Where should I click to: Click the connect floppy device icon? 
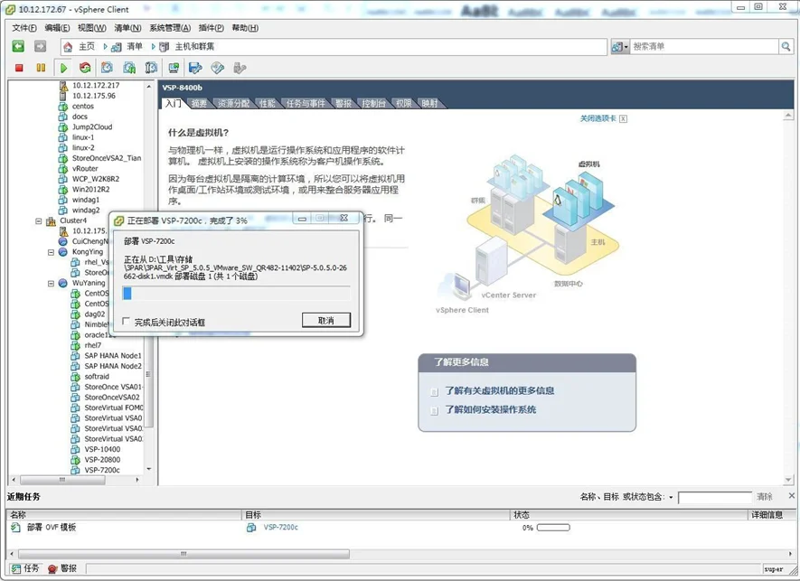coord(195,68)
